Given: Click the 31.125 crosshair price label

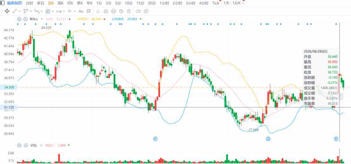Looking at the screenshot, I should pos(8,107).
